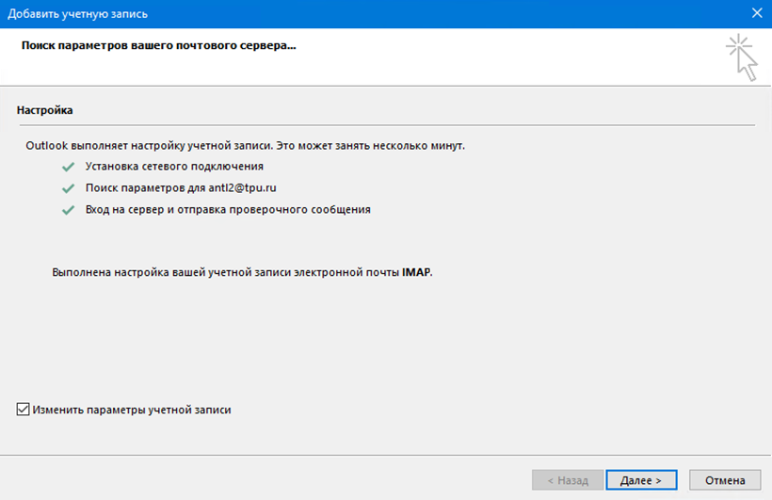Click the separator line under Настройка

(387, 125)
